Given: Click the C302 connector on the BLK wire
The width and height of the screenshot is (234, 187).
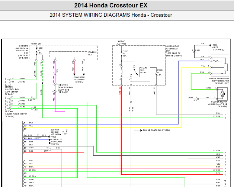Looking at the screenshot, I should pos(194,52).
